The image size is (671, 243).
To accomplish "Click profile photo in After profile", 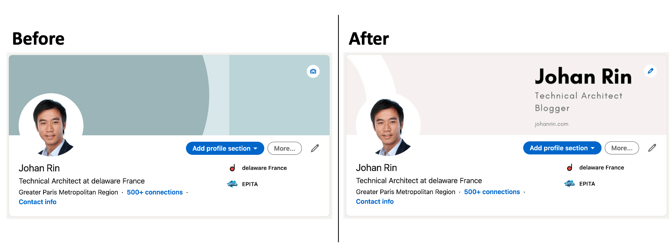I will click(x=388, y=125).
